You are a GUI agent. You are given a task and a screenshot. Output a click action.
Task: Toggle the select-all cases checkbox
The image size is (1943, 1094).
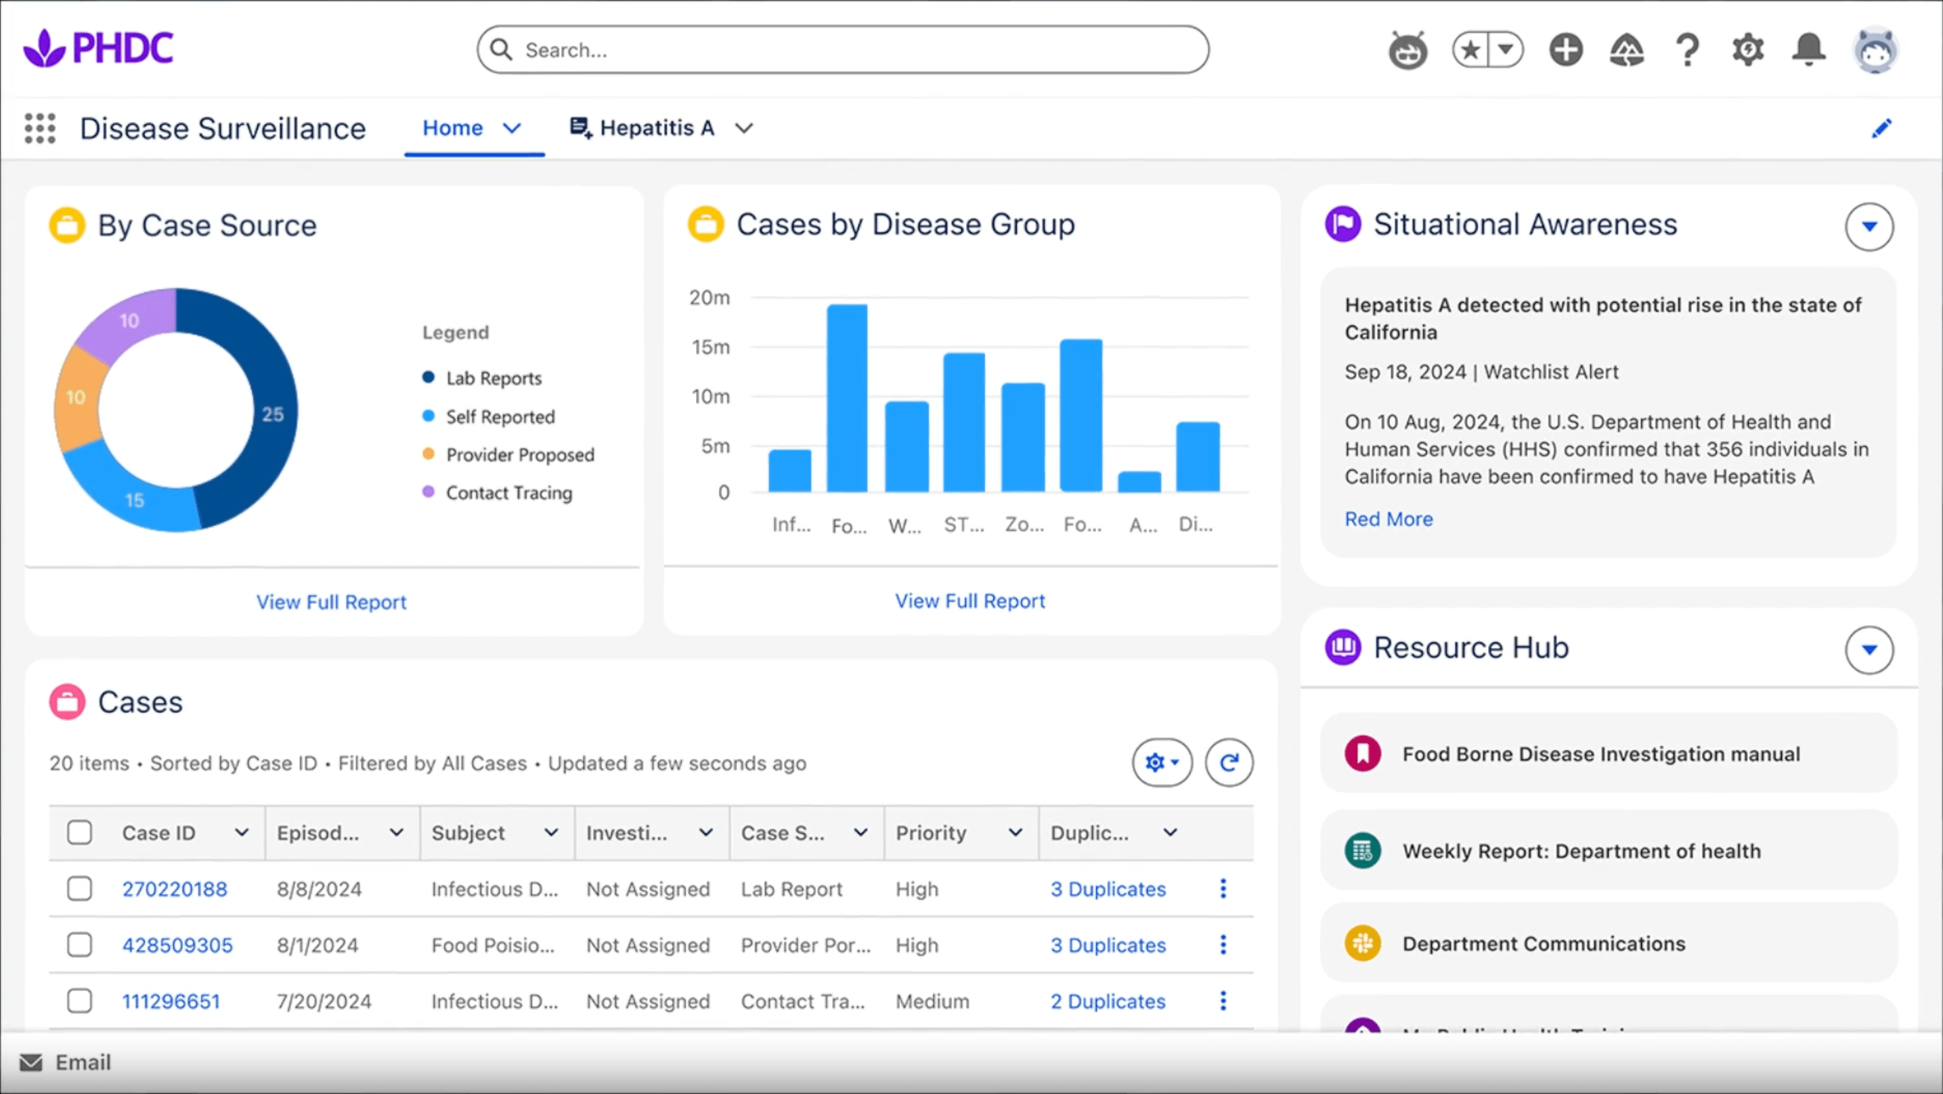pyautogui.click(x=79, y=833)
